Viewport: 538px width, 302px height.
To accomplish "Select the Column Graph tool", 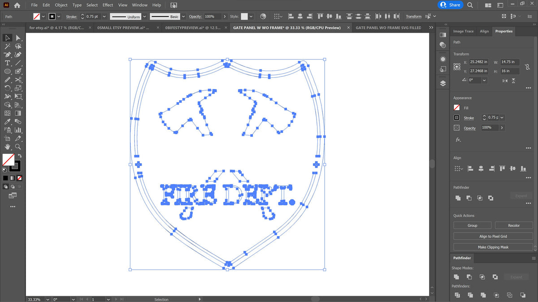I will (x=18, y=130).
